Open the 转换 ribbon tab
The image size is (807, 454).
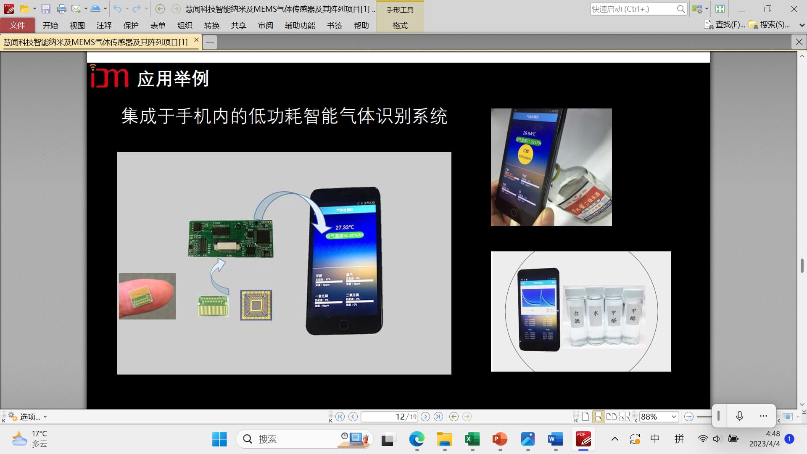211,25
